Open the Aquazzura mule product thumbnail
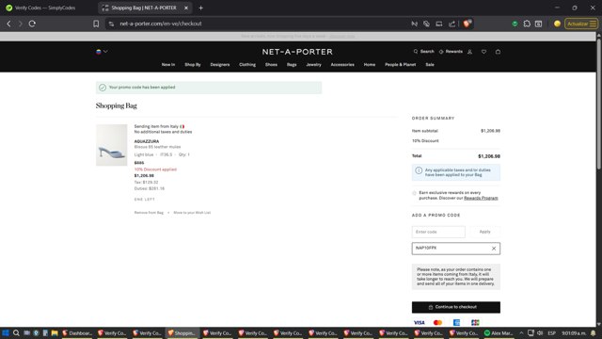 pyautogui.click(x=111, y=145)
